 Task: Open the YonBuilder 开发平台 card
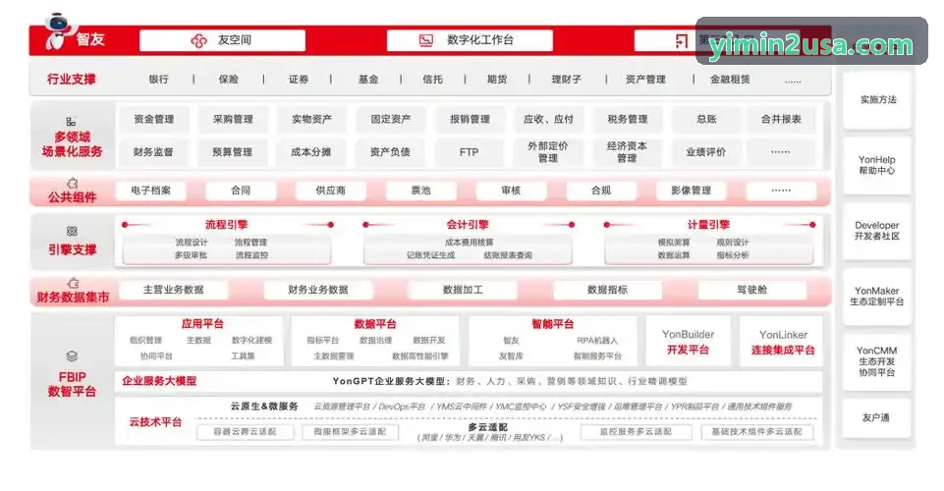(x=689, y=342)
